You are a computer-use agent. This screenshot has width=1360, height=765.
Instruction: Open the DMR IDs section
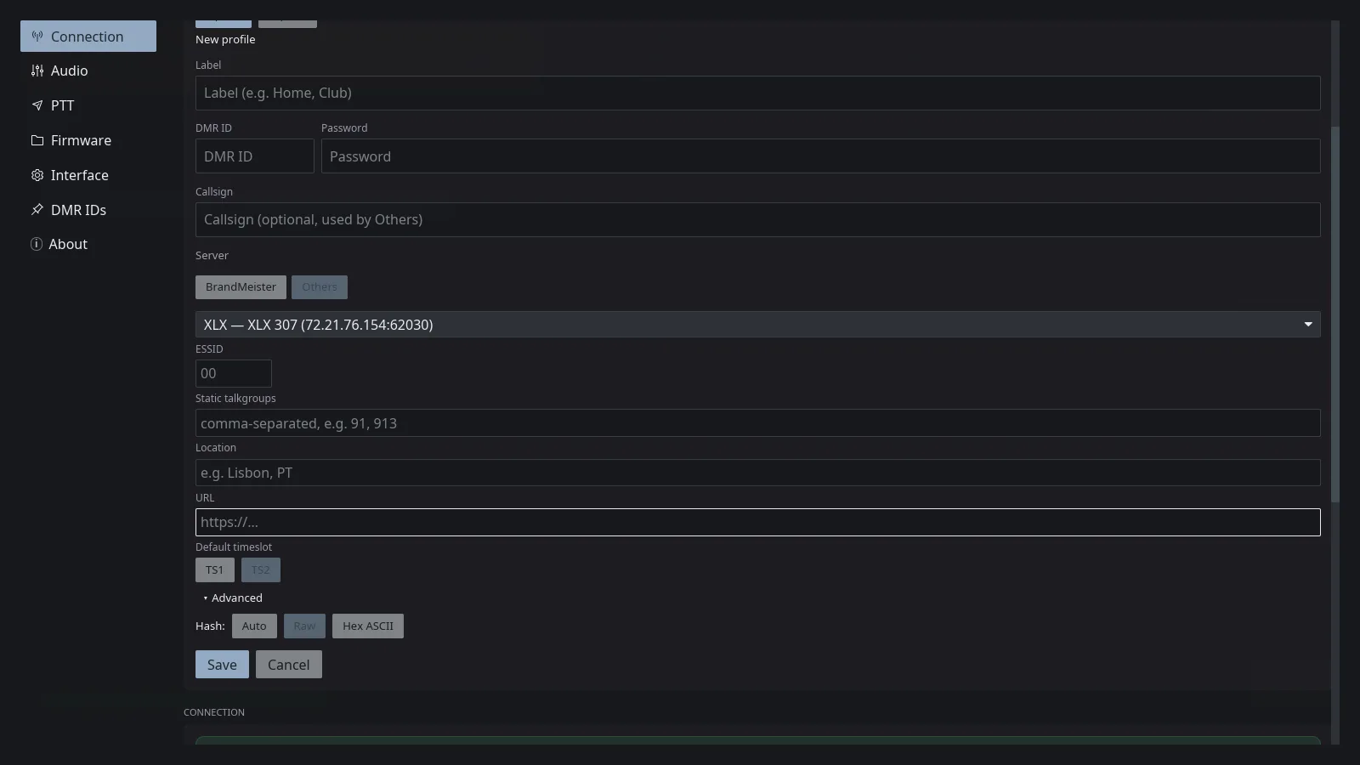pyautogui.click(x=88, y=210)
